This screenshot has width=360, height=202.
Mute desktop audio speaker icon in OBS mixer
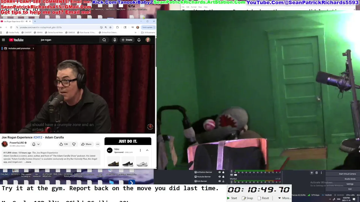[x=231, y=175]
